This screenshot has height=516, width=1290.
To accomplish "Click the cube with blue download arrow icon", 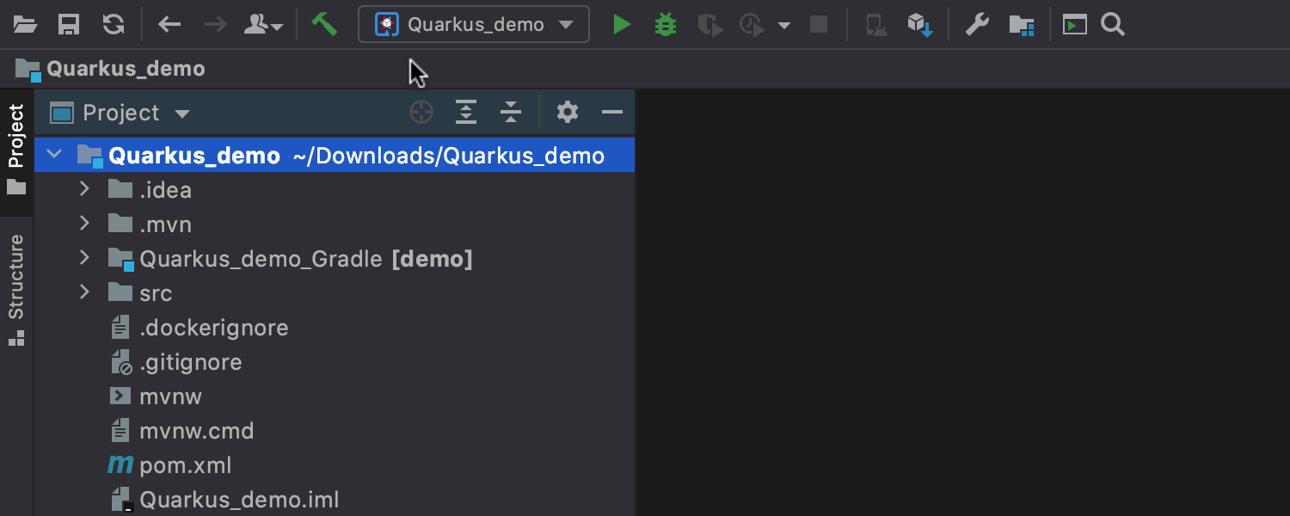I will pos(920,25).
